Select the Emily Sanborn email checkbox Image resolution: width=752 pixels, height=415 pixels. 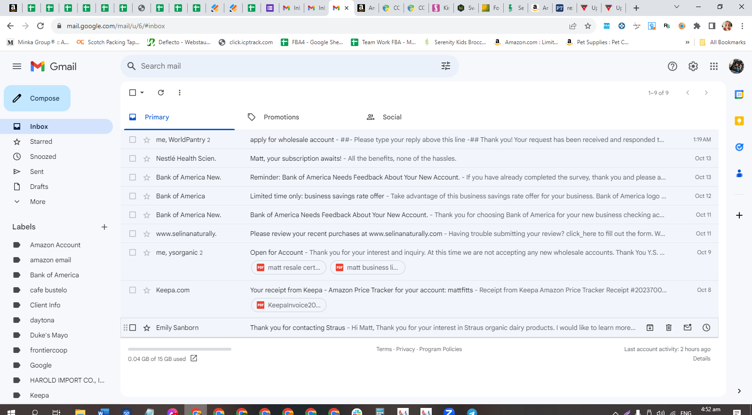133,328
